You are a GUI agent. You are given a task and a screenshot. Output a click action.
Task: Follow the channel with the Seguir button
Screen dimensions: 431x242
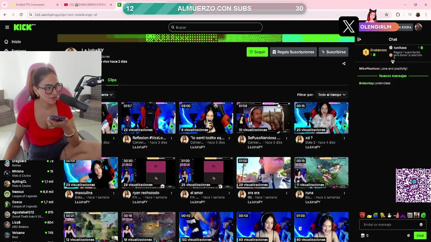coord(257,52)
